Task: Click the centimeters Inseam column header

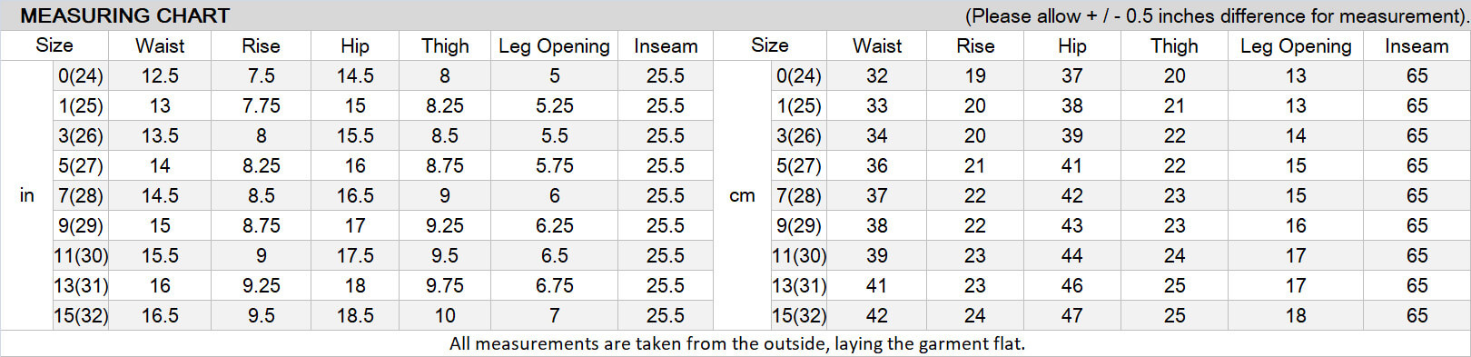Action: click(x=1417, y=45)
